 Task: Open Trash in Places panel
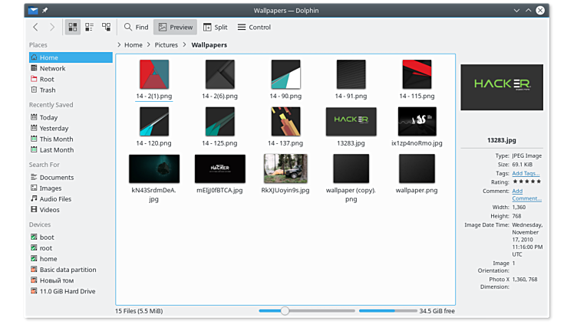pos(47,90)
